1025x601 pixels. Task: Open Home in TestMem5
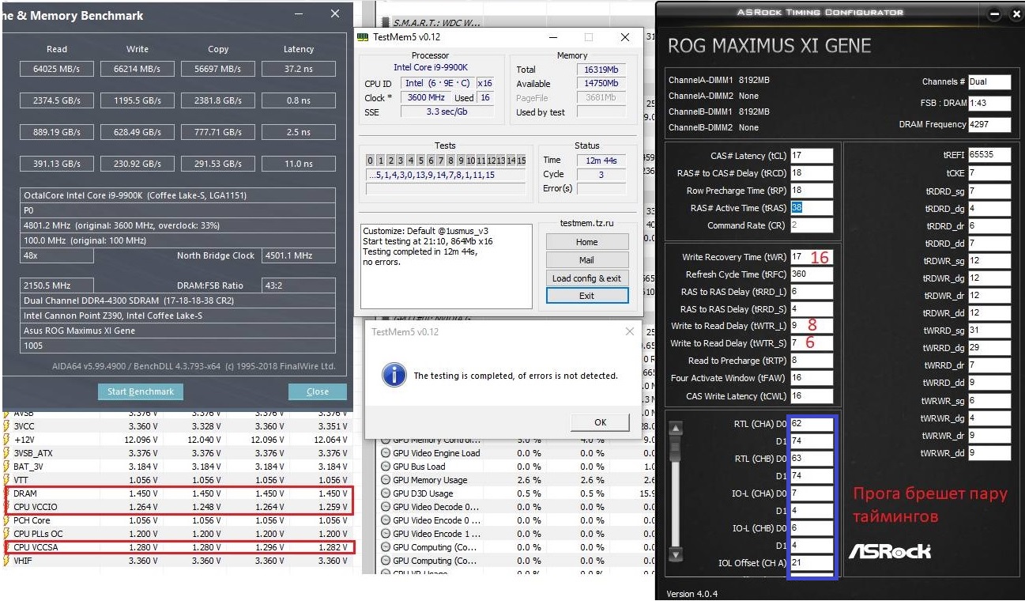click(x=586, y=242)
